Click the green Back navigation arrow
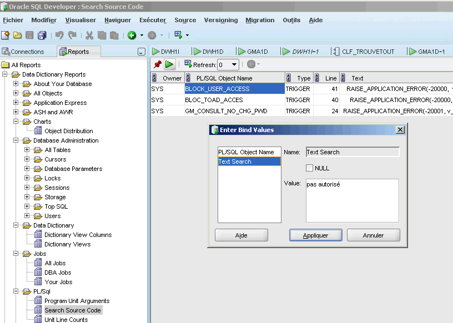Viewport: 453px width, 323px height. click(x=132, y=35)
